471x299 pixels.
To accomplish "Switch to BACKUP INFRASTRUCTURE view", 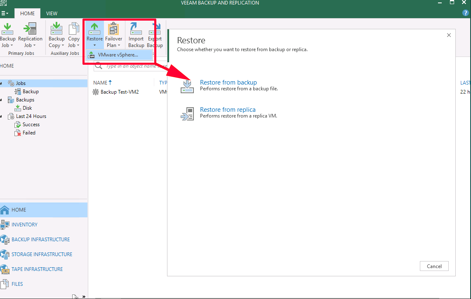I will (44, 240).
